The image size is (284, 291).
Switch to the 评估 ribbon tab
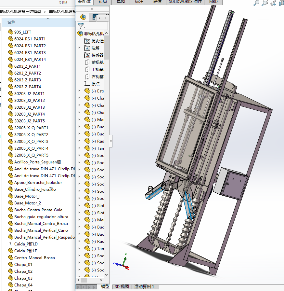(157, 2)
